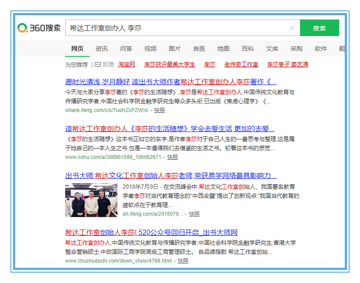Click the green 搜索 button
This screenshot has width=360, height=283.
pyautogui.click(x=319, y=28)
